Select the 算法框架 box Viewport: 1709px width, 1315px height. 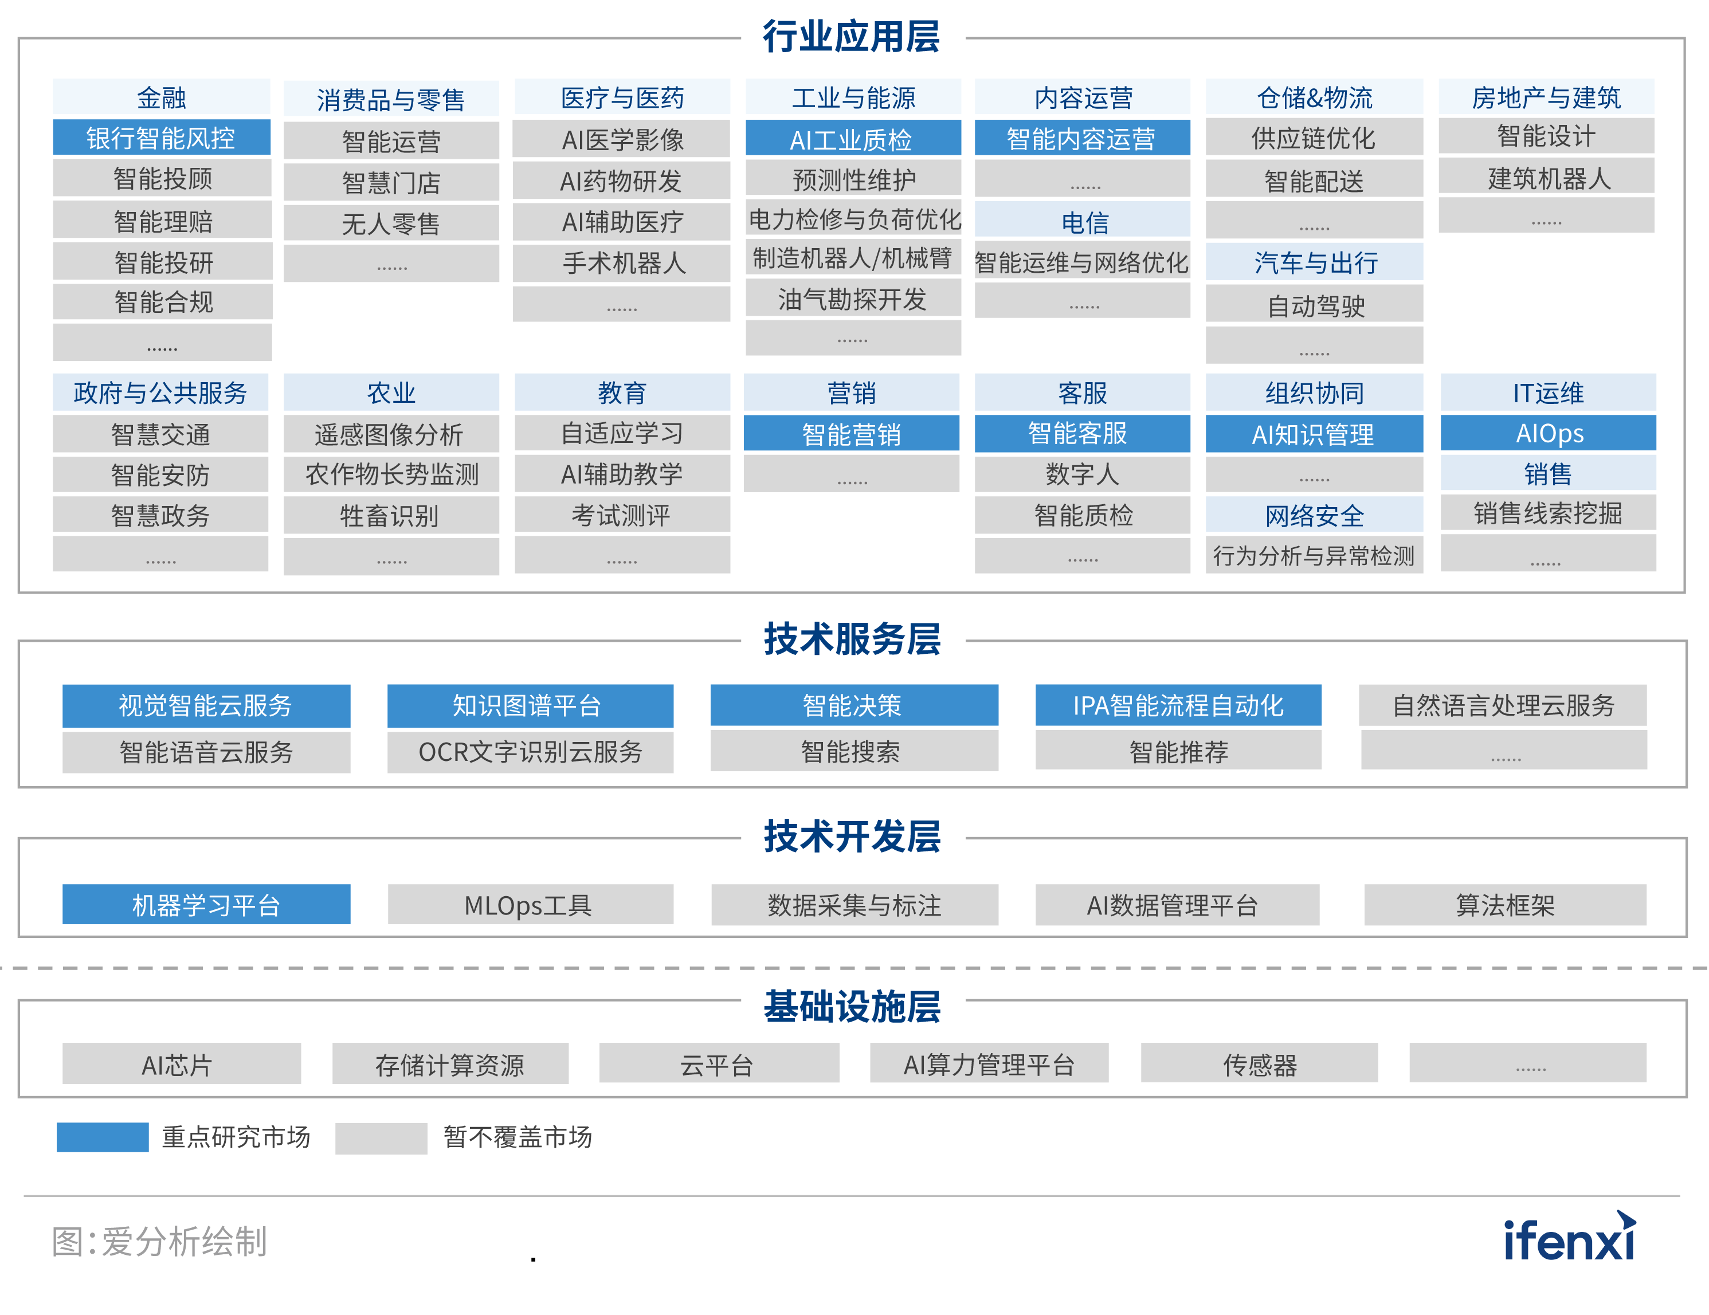(1505, 905)
